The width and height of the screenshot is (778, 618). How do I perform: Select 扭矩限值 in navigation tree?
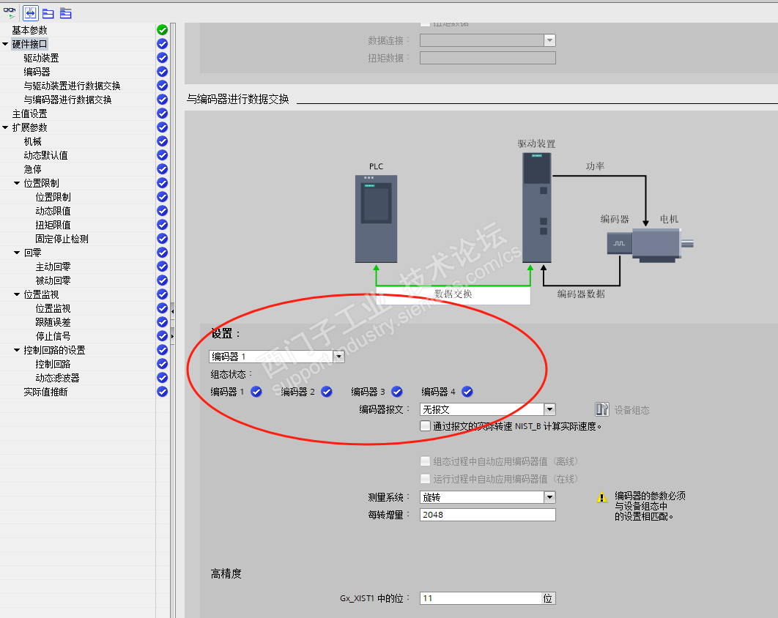53,225
